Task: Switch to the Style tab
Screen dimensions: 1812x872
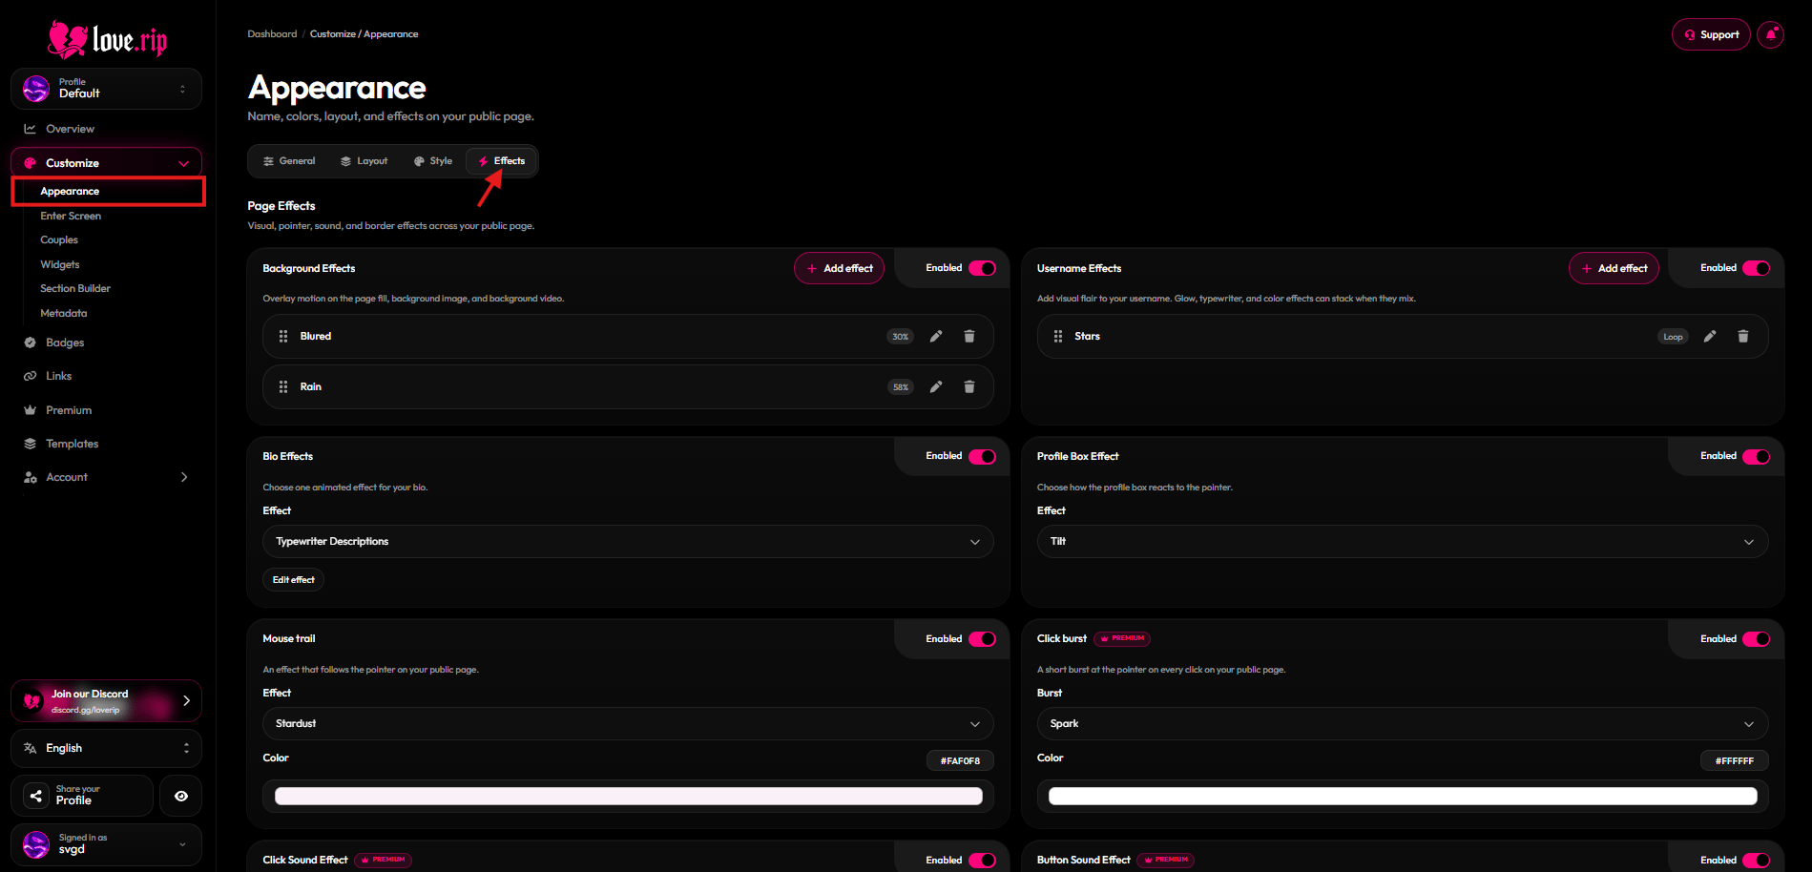Action: [433, 161]
